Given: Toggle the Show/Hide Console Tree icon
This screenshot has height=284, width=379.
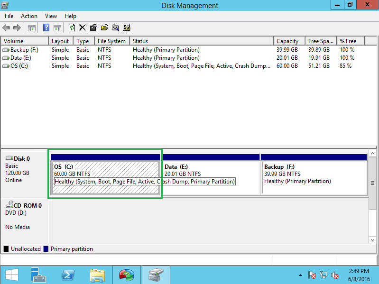Looking at the screenshot, I should (x=32, y=28).
